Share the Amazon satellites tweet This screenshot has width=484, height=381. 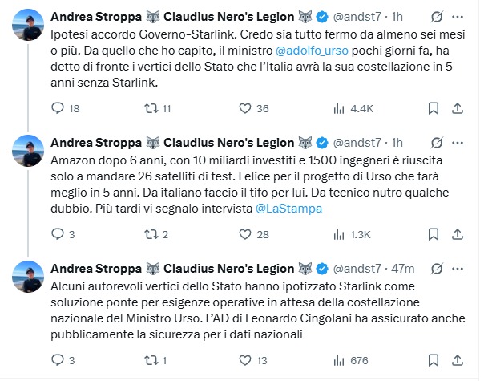(x=460, y=234)
